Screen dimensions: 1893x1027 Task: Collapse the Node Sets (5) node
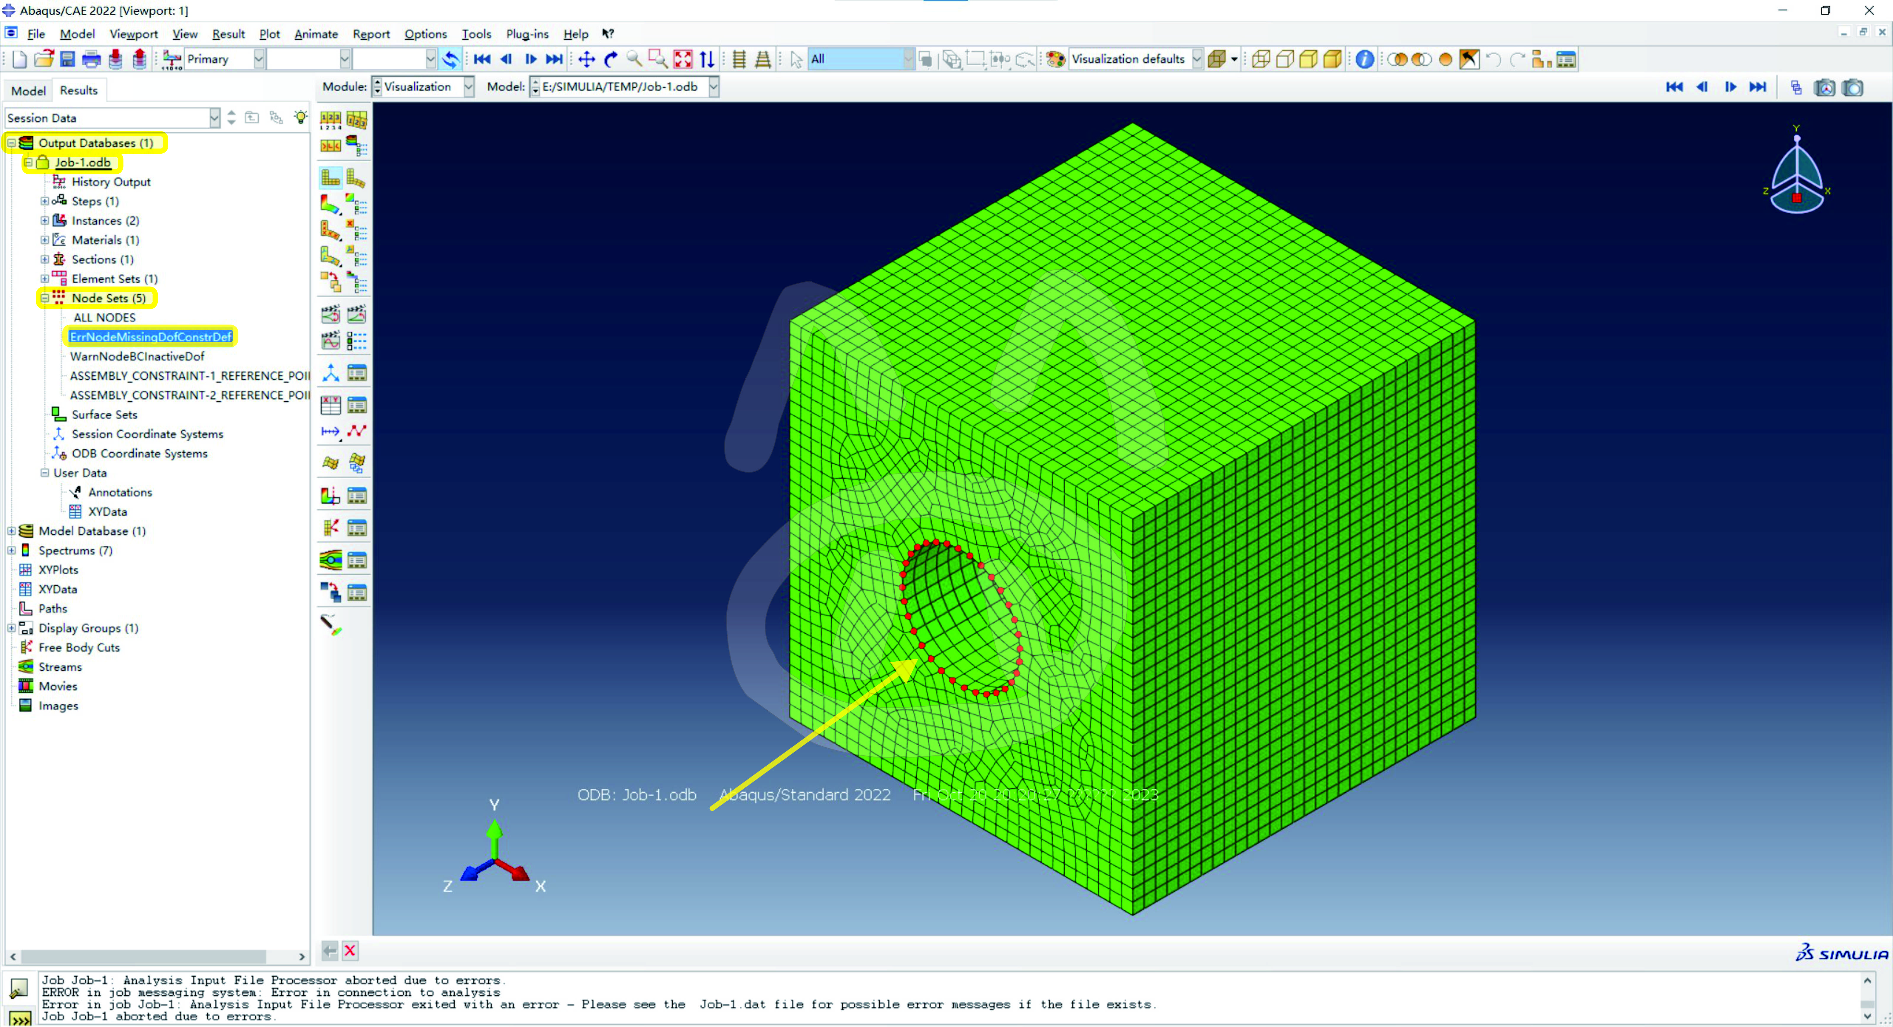pyautogui.click(x=45, y=298)
